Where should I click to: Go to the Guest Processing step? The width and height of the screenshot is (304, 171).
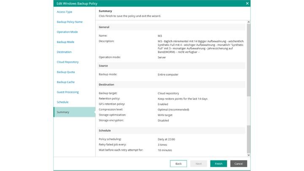coord(68,92)
